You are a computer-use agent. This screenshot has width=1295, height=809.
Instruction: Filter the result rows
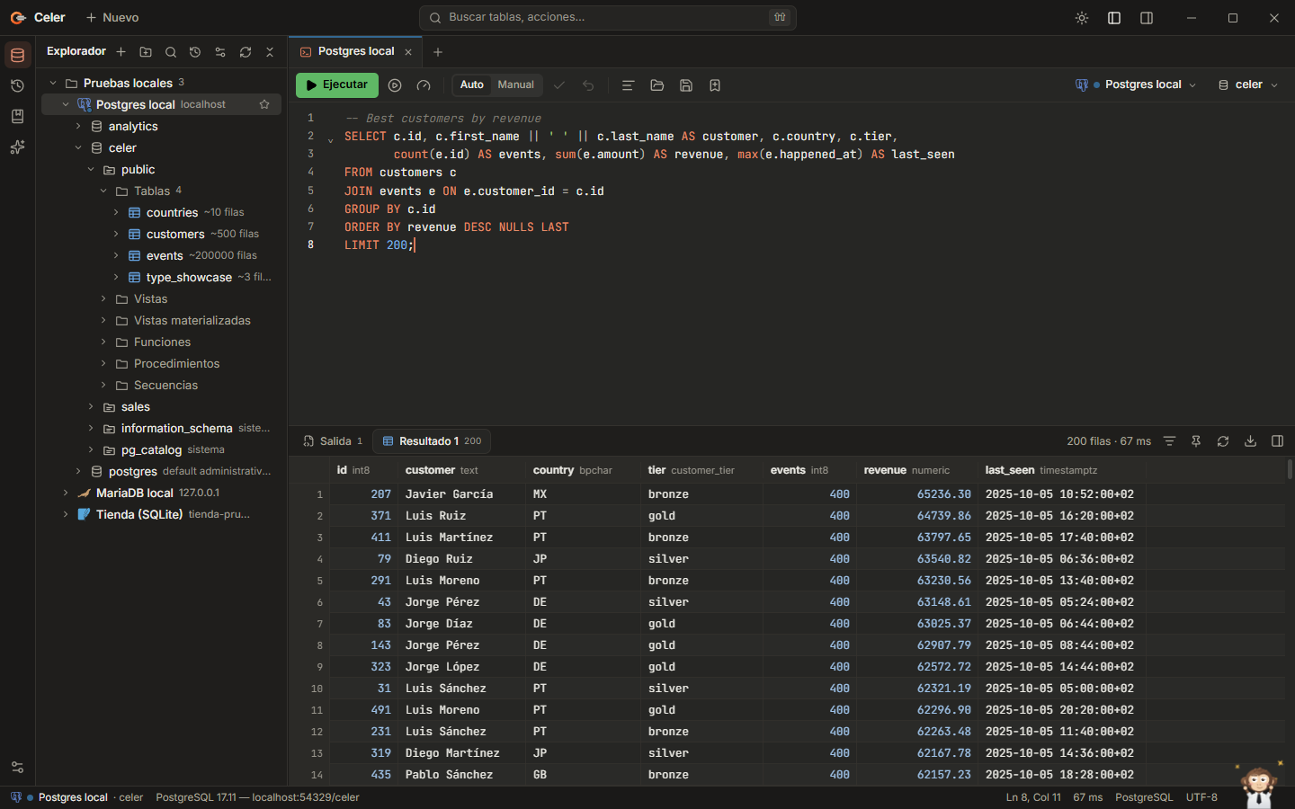1169,441
